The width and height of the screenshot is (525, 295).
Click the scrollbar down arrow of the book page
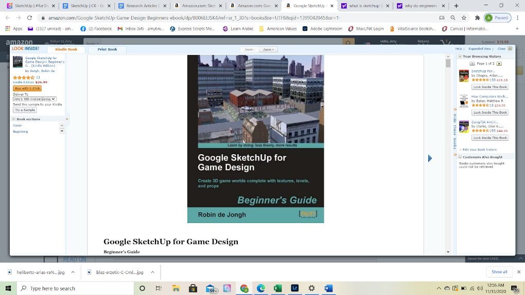pyautogui.click(x=448, y=252)
